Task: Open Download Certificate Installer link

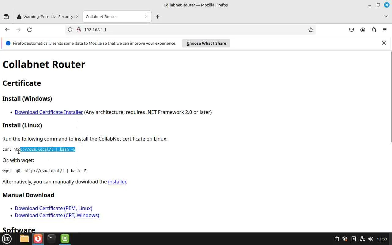Action: click(x=49, y=112)
